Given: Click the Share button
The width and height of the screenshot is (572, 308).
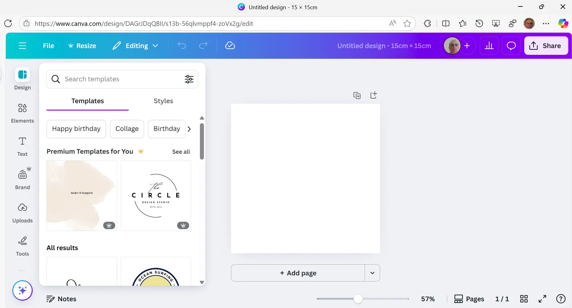Looking at the screenshot, I should (x=546, y=46).
